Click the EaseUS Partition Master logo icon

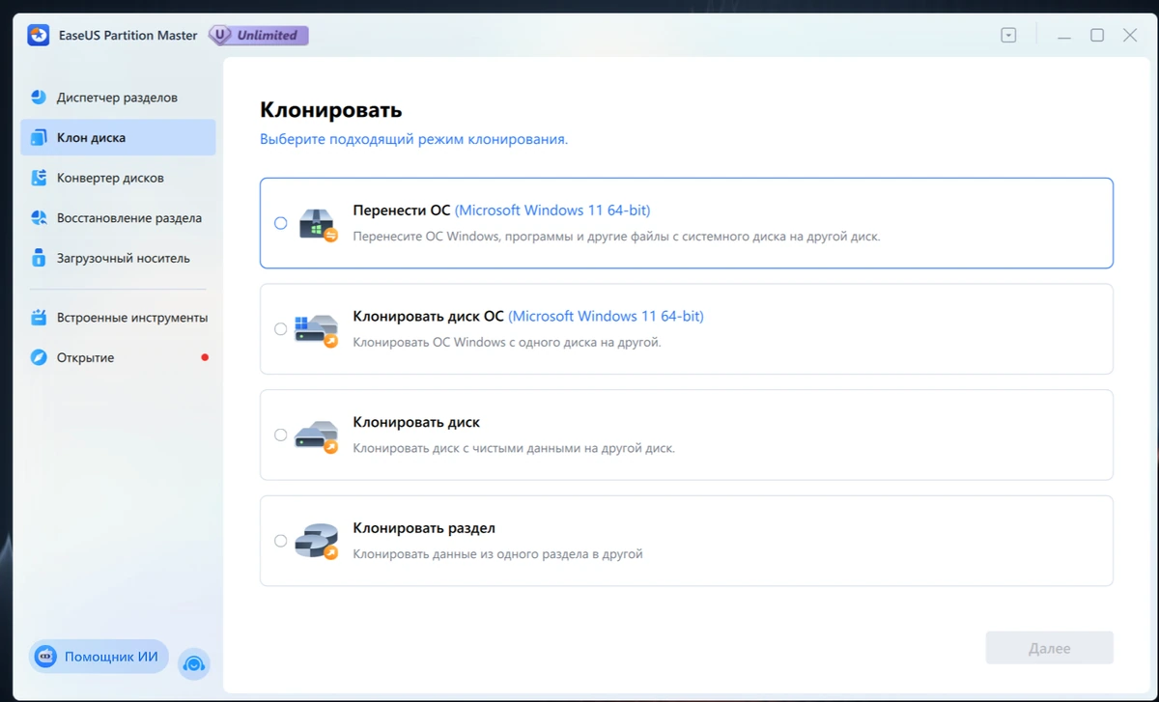point(39,36)
